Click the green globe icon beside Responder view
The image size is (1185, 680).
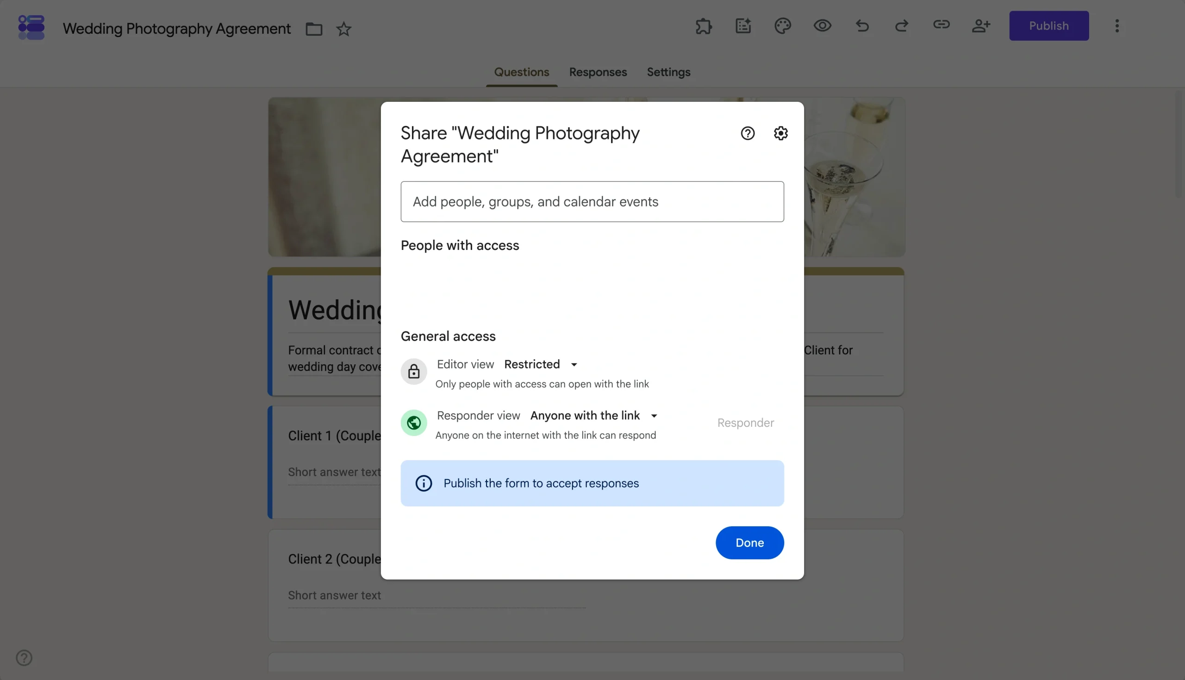click(x=414, y=423)
